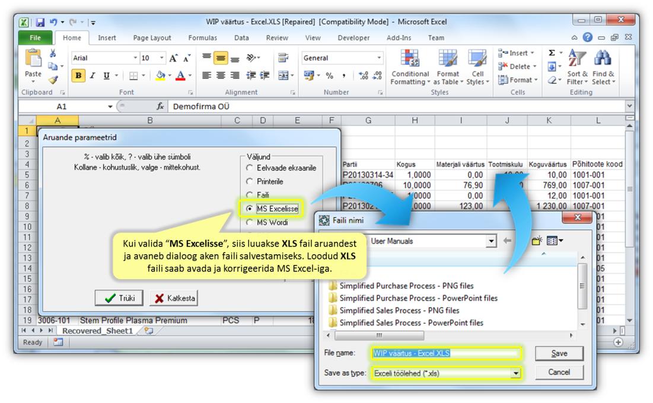The width and height of the screenshot is (653, 403).
Task: Expand the Name Box dropdown showing A1
Action: pos(110,107)
